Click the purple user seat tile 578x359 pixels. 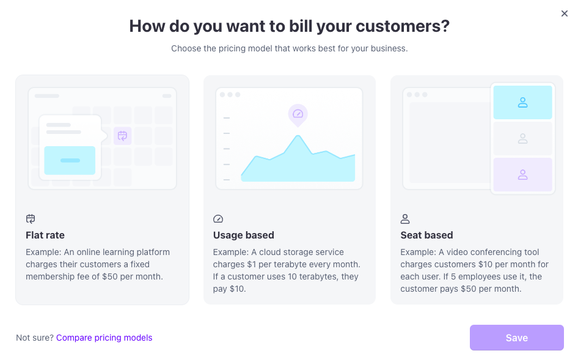522,175
